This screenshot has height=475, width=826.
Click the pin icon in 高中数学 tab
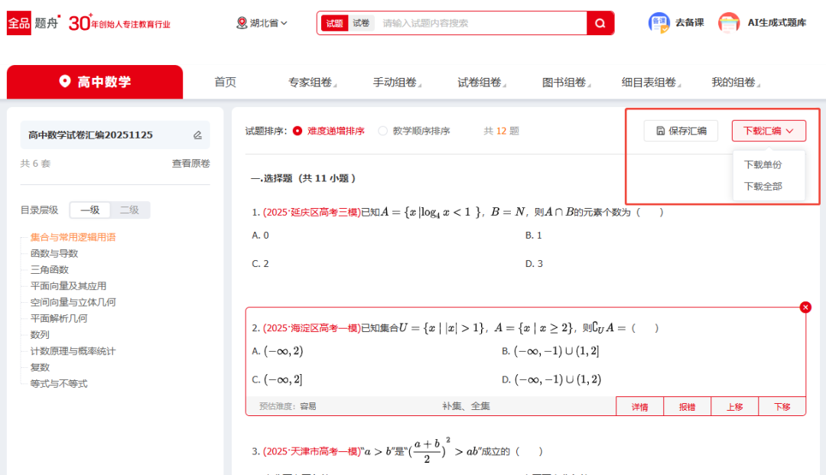click(65, 81)
